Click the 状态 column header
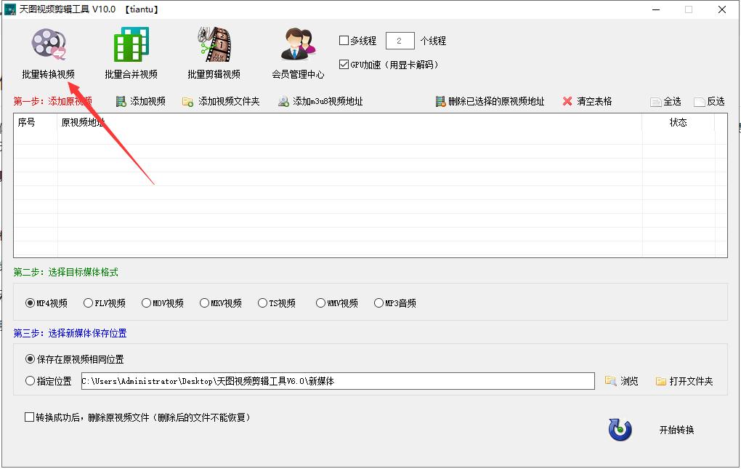Viewport: 741px width, 469px height. tap(678, 122)
